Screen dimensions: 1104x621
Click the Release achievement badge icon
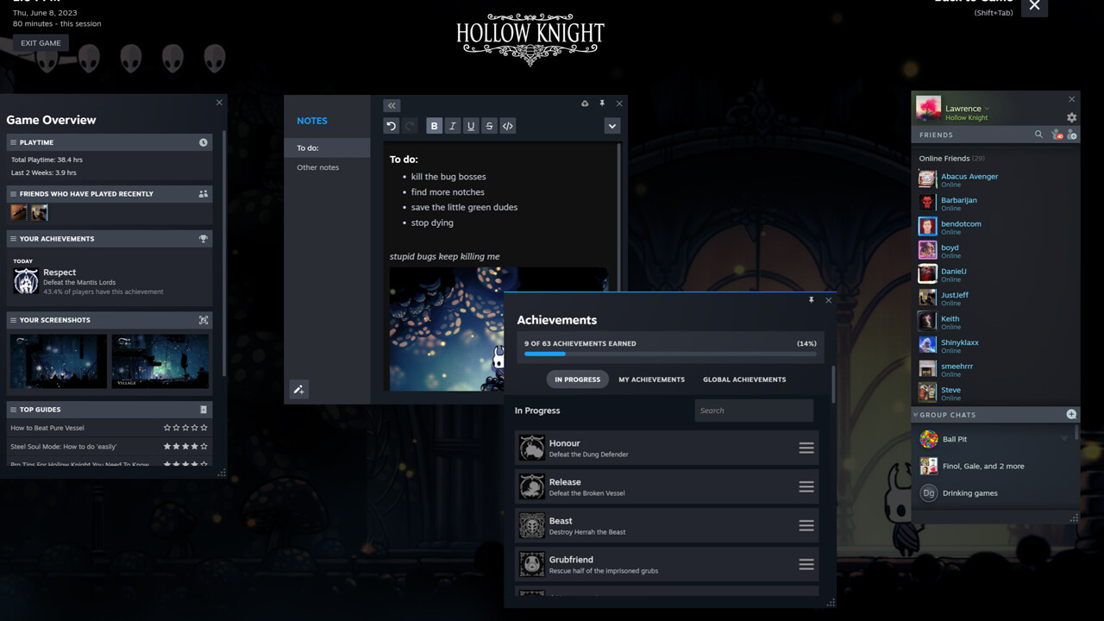532,486
